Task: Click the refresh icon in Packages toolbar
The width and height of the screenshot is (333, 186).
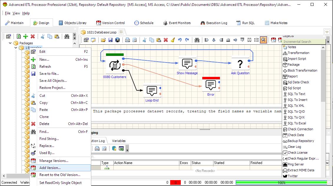Action: (x=19, y=36)
